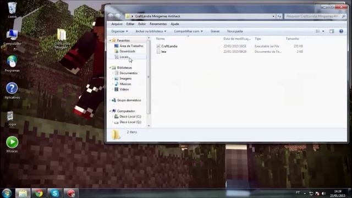The image size is (352, 198).
Task: Toggle the preview pane
Action: [x=332, y=31]
